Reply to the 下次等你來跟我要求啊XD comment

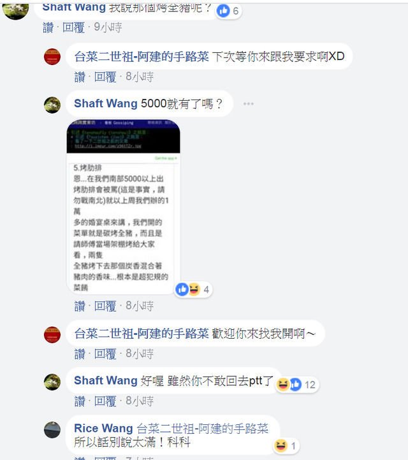point(105,77)
